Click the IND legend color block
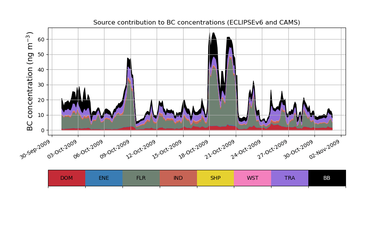384x230 pixels. [x=178, y=178]
